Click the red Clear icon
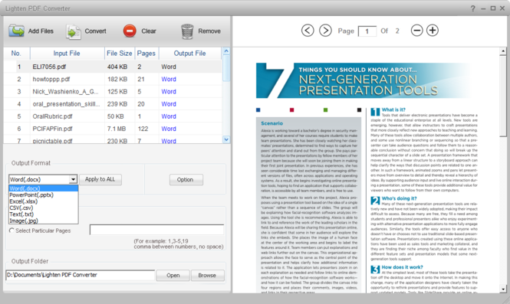The image size is (510, 304). pos(130,31)
